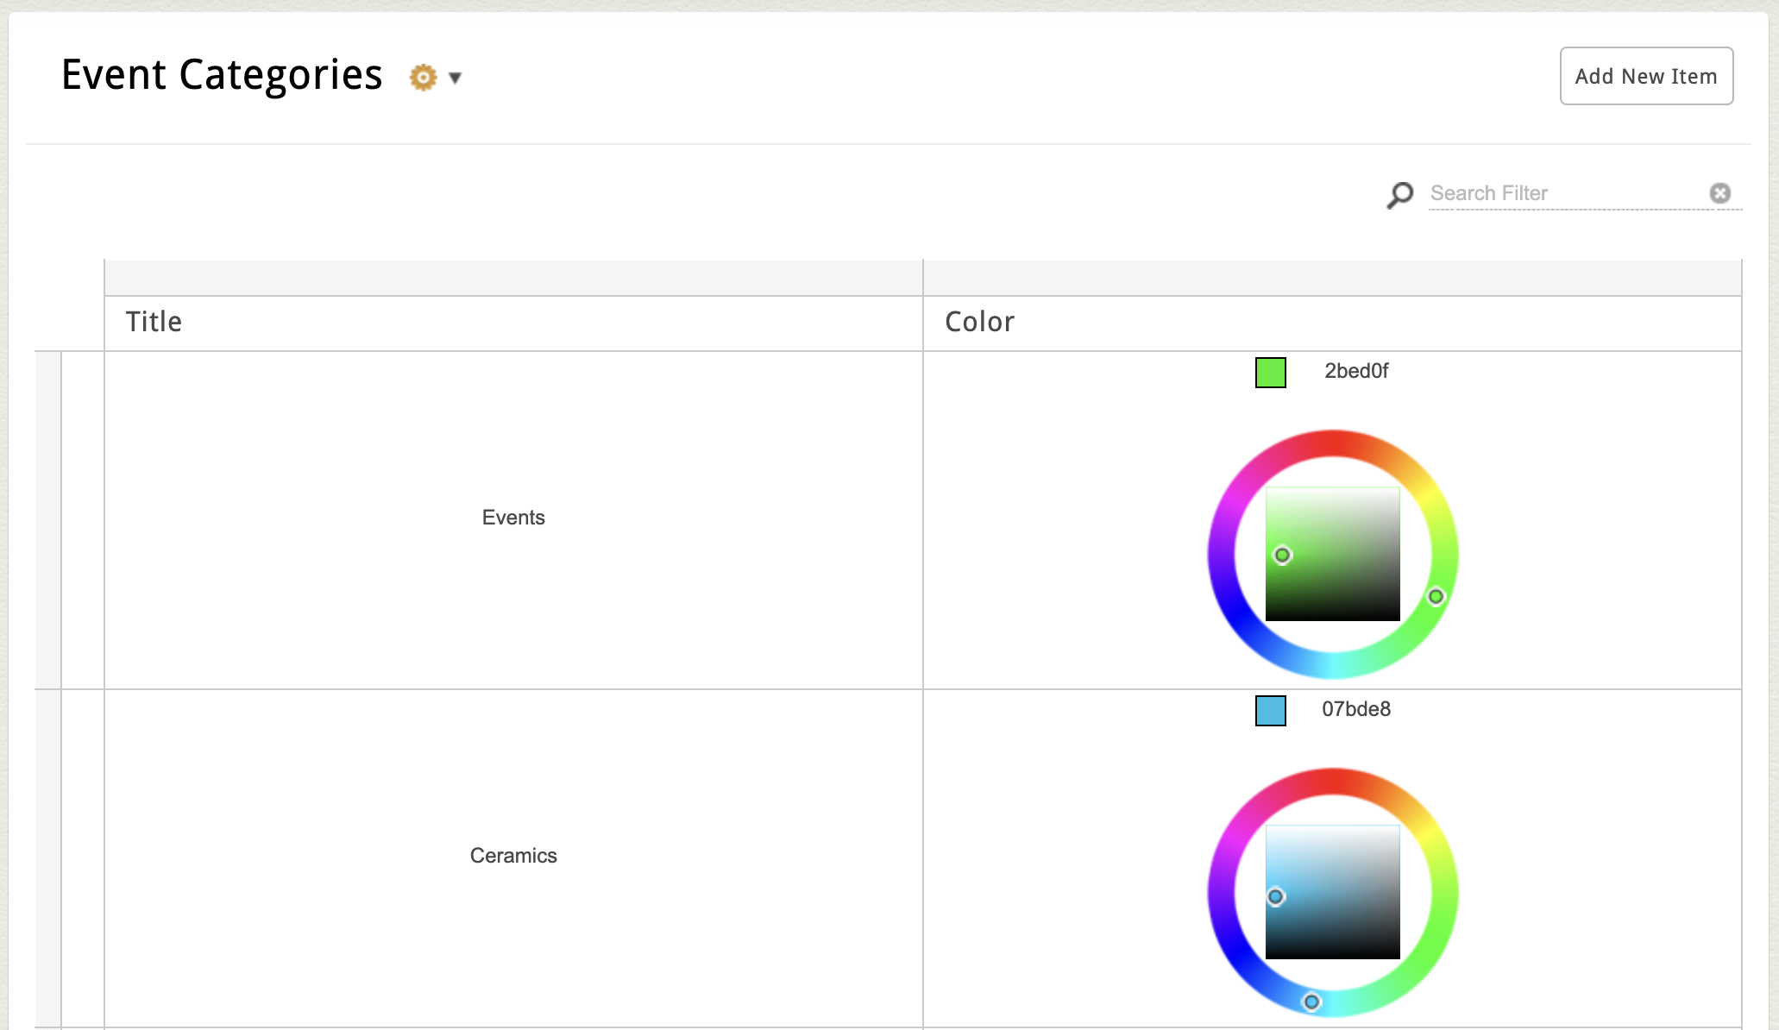The height and width of the screenshot is (1030, 1779).
Task: Click the Events hue ring handle
Action: [1436, 596]
